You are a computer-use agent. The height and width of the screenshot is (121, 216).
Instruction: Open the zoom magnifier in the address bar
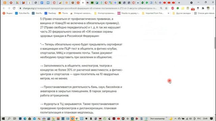161,8
